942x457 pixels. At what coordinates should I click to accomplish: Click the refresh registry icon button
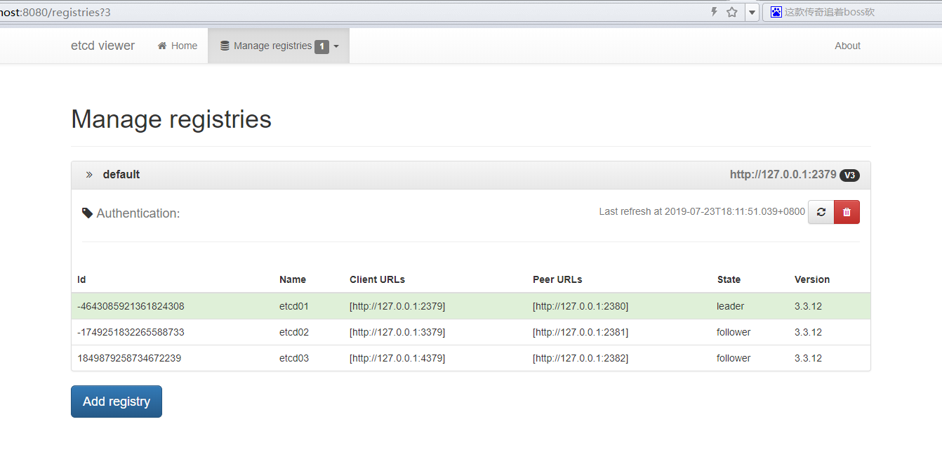pos(821,212)
